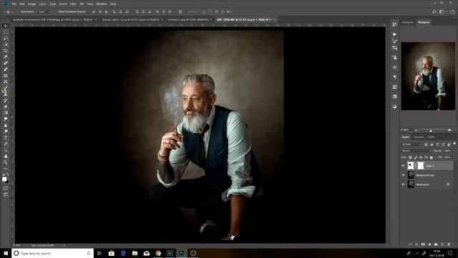Close the active DSC document tab
458x258 pixels.
274,19
